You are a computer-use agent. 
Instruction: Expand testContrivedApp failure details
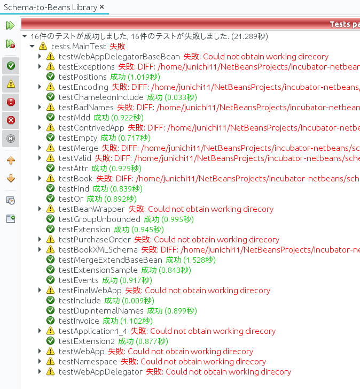pos(40,127)
